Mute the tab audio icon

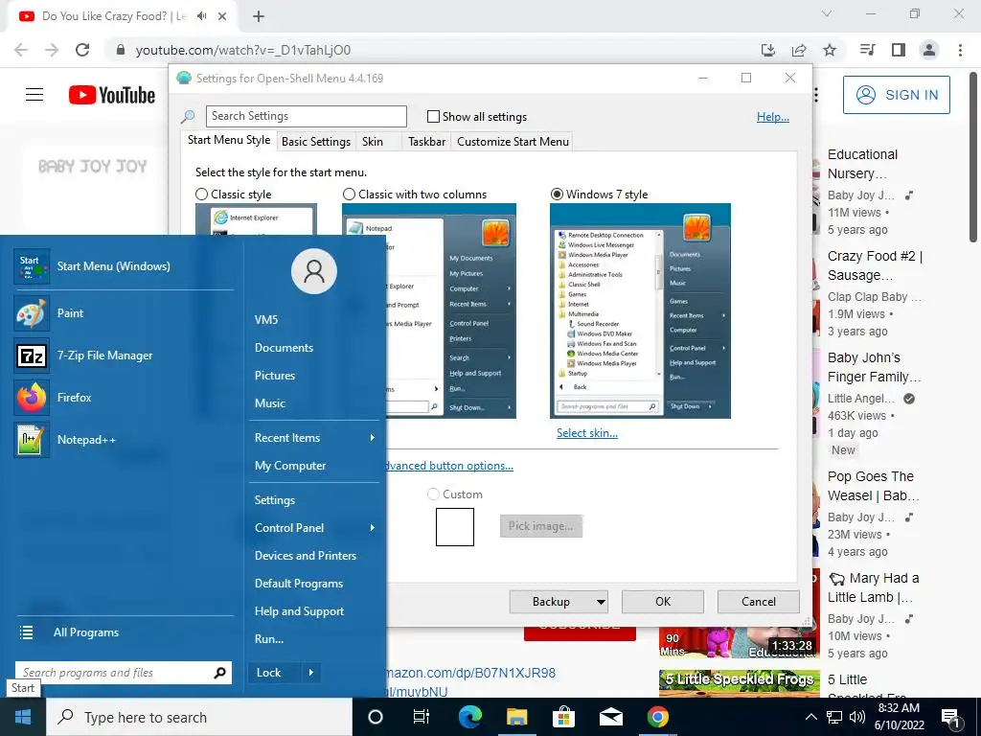(201, 16)
